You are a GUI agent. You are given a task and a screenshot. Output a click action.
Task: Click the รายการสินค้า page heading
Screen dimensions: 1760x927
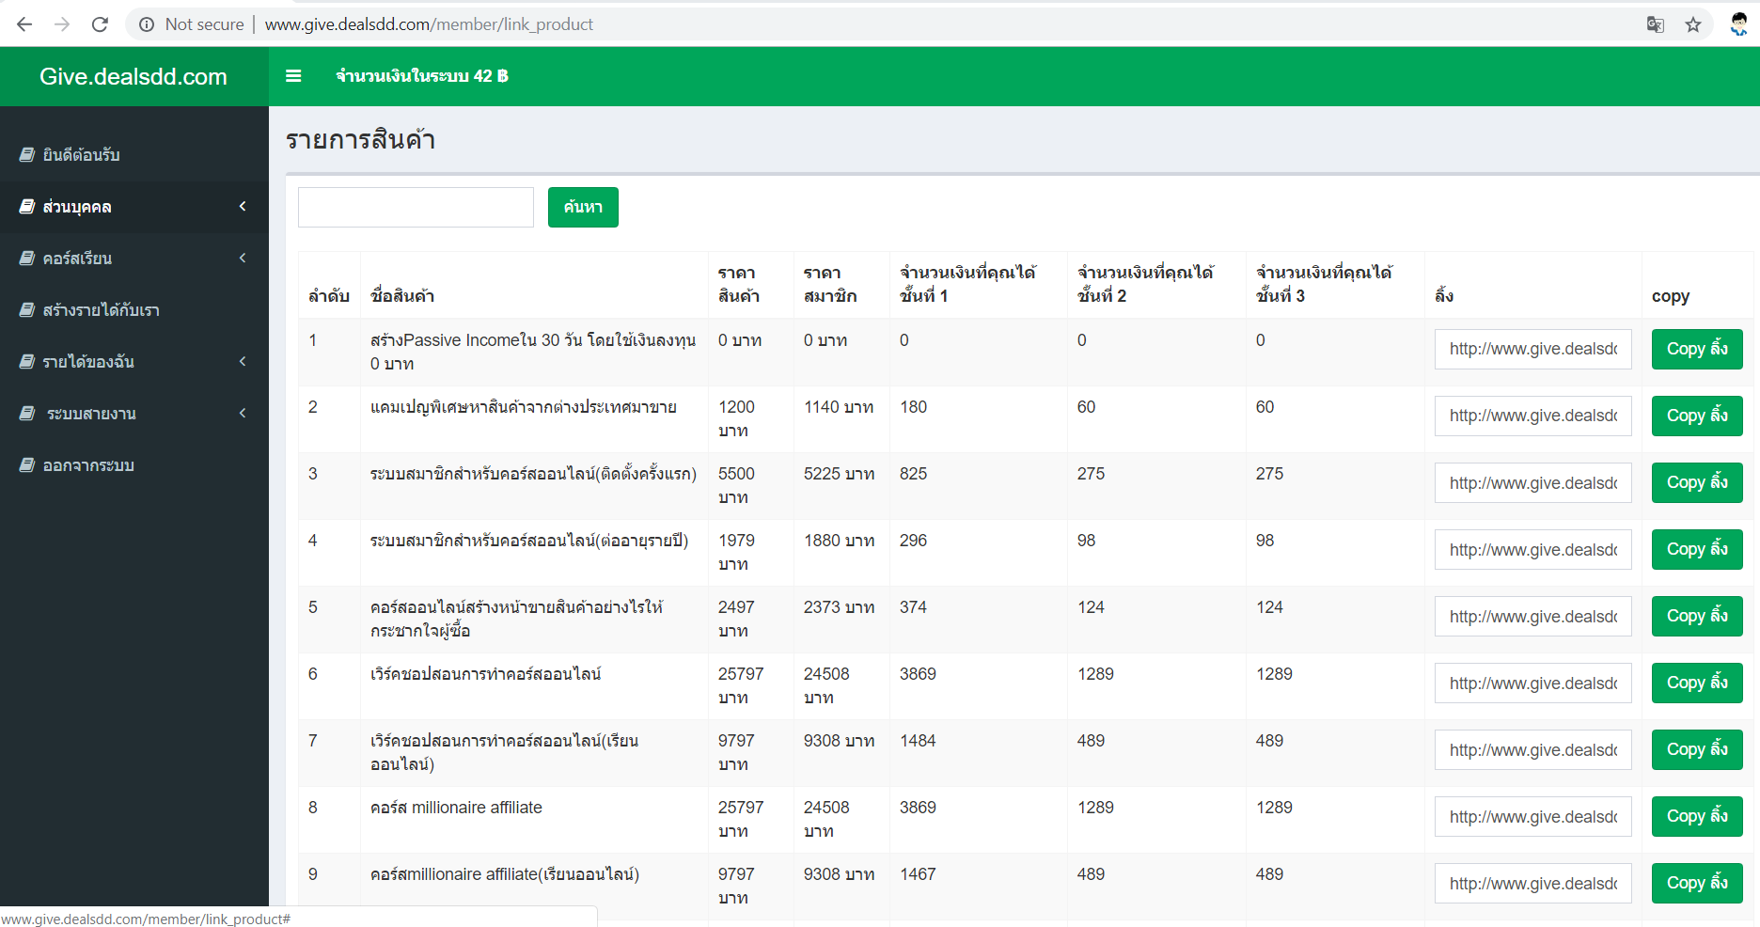click(x=360, y=140)
